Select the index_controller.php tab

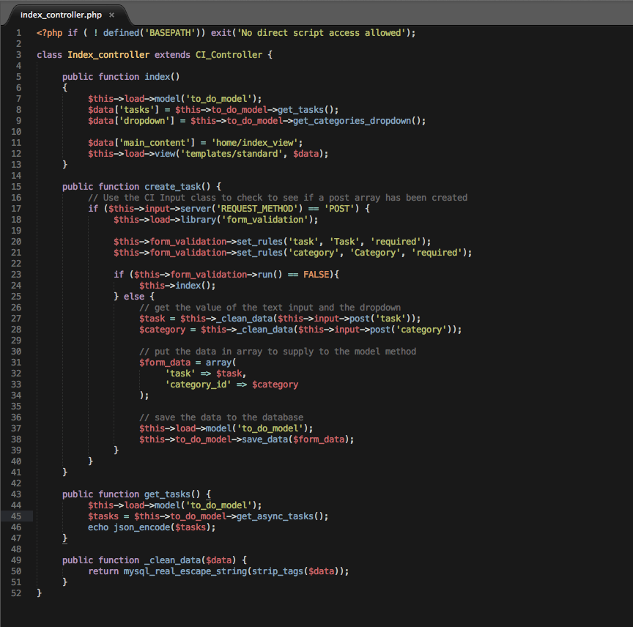click(x=60, y=15)
